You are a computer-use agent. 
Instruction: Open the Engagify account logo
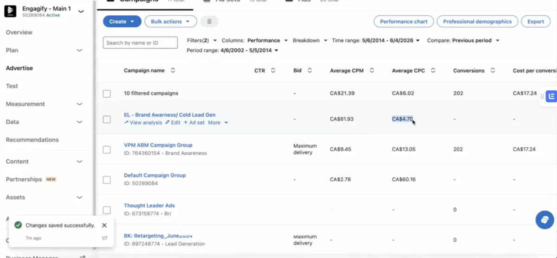(10, 11)
